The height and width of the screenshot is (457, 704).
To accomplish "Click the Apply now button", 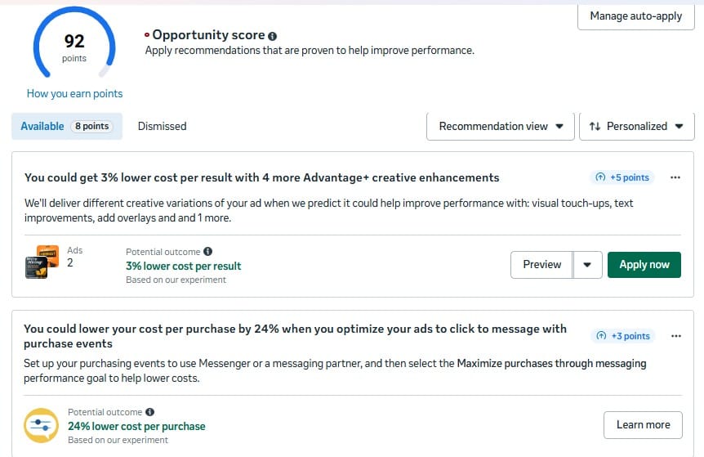I will [x=644, y=265].
